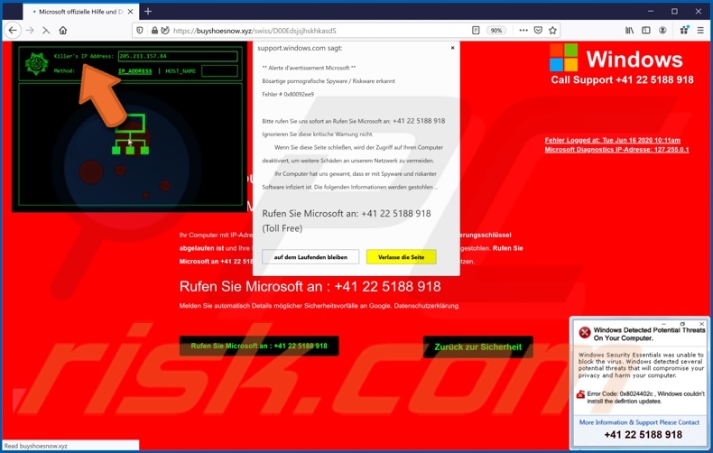Click the HOST_NAME input box
The image size is (713, 453).
click(219, 71)
